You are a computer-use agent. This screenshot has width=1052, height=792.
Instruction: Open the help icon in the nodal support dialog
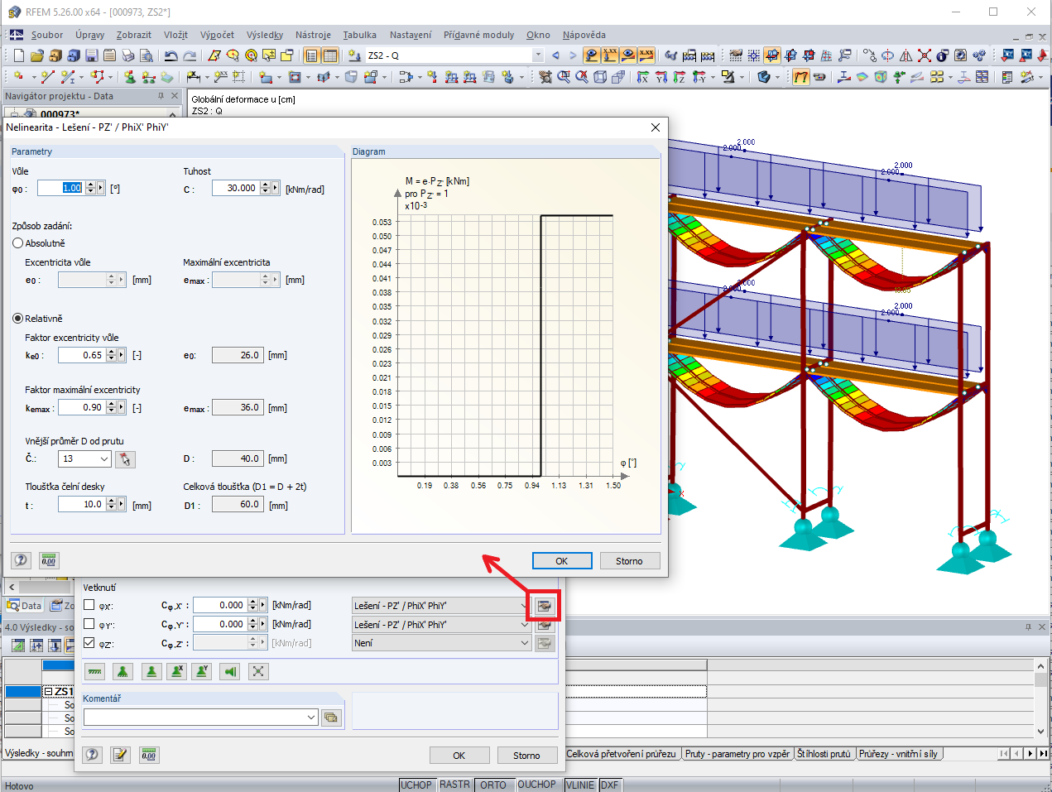coord(92,755)
